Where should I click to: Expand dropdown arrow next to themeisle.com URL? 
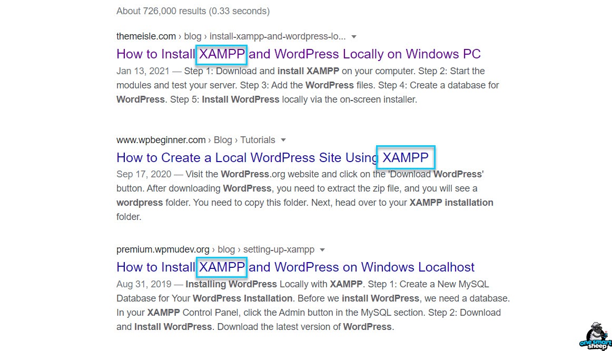pyautogui.click(x=354, y=37)
